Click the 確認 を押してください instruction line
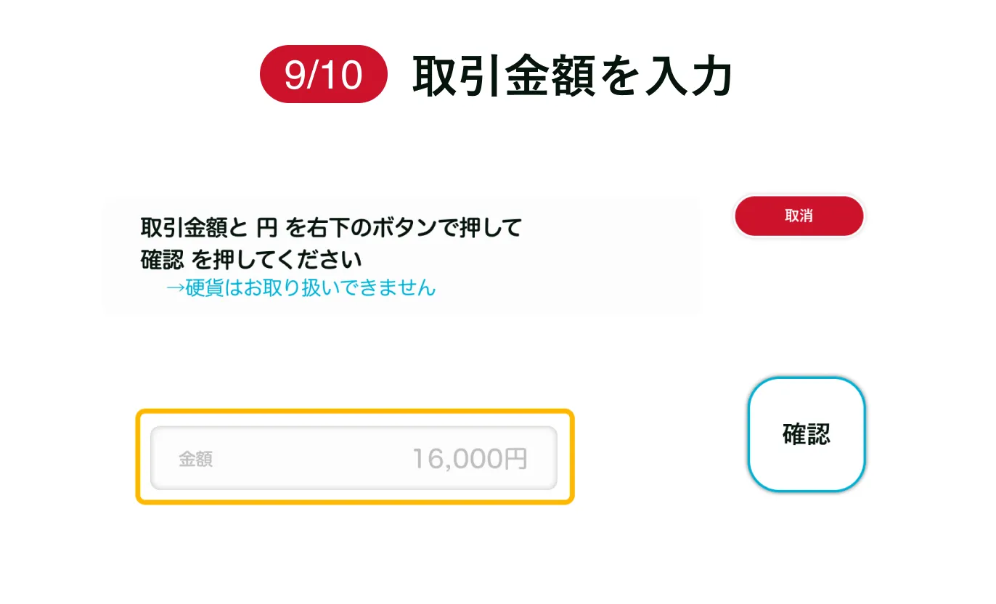Screen dimensions: 996x604 (x=250, y=259)
